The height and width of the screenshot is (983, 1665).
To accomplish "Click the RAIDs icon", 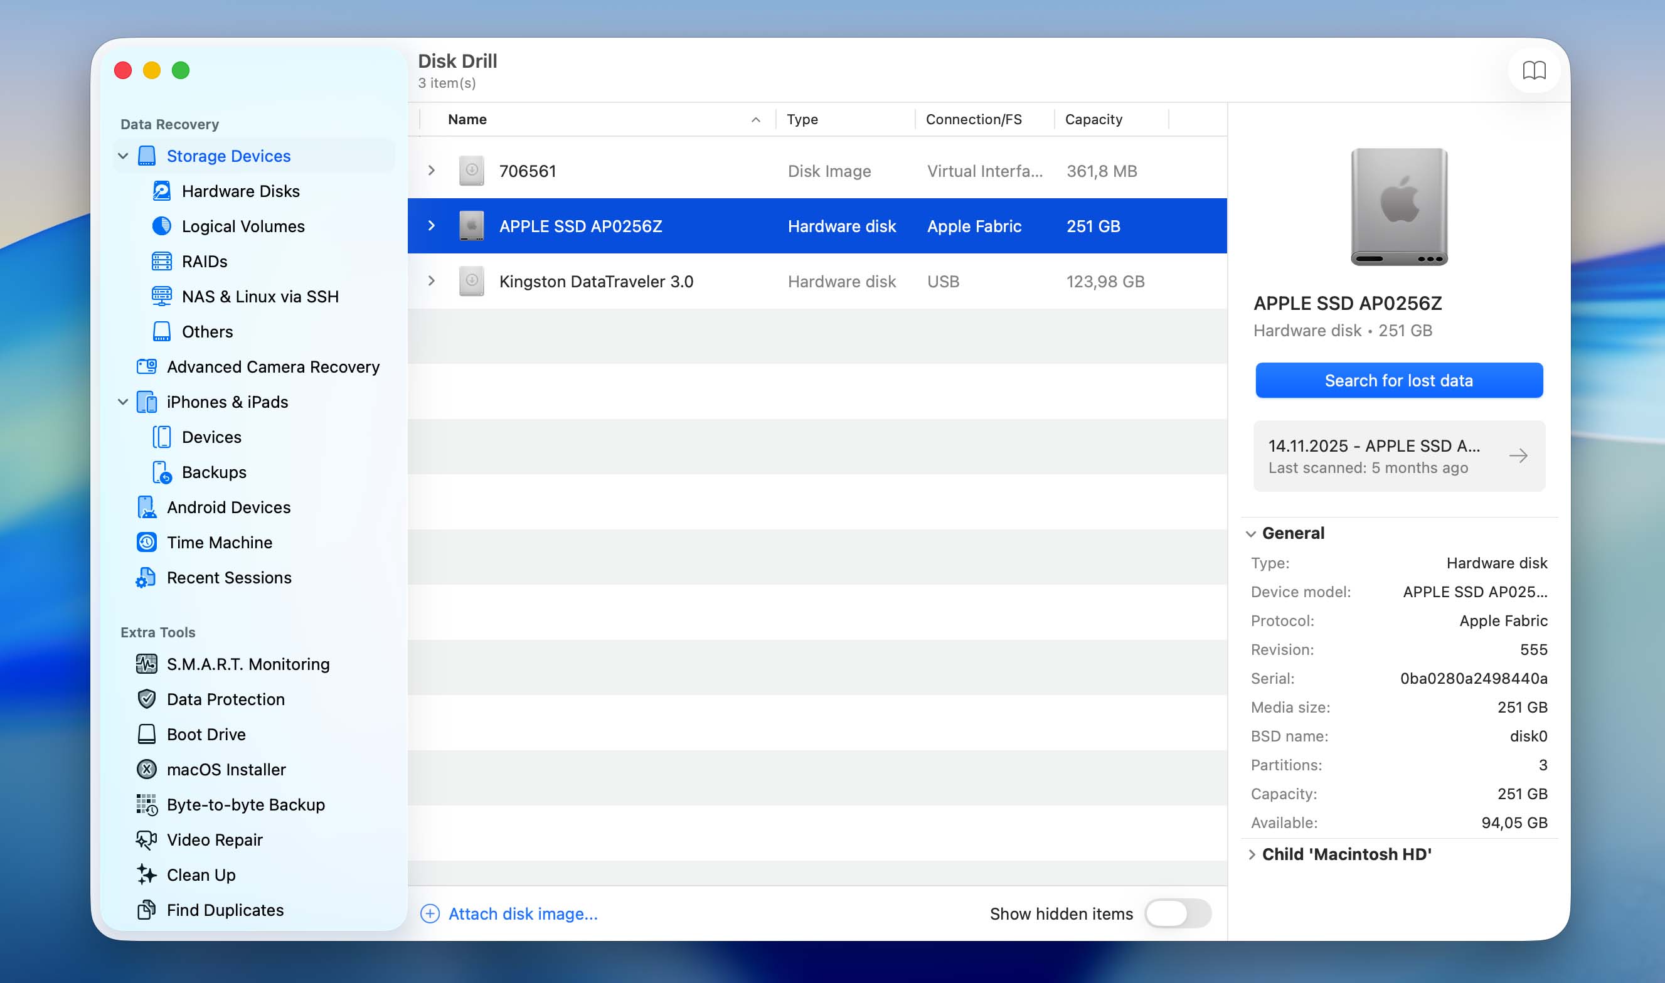I will [x=162, y=261].
